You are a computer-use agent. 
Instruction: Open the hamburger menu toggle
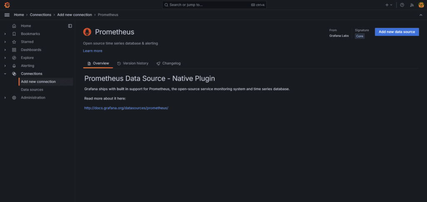point(7,15)
